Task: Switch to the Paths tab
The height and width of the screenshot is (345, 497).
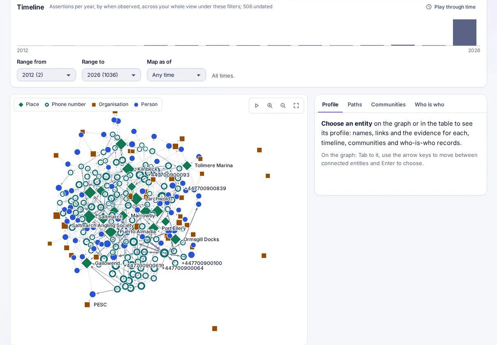Action: click(x=355, y=104)
